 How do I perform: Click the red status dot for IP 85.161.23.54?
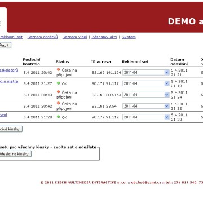click(58, 103)
